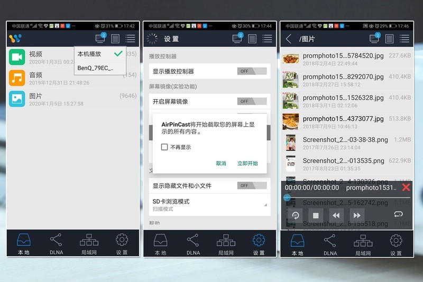Image resolution: width=423 pixels, height=282 pixels.
Task: Open promphoto15...1526328.jpg file
Action: pos(347,101)
